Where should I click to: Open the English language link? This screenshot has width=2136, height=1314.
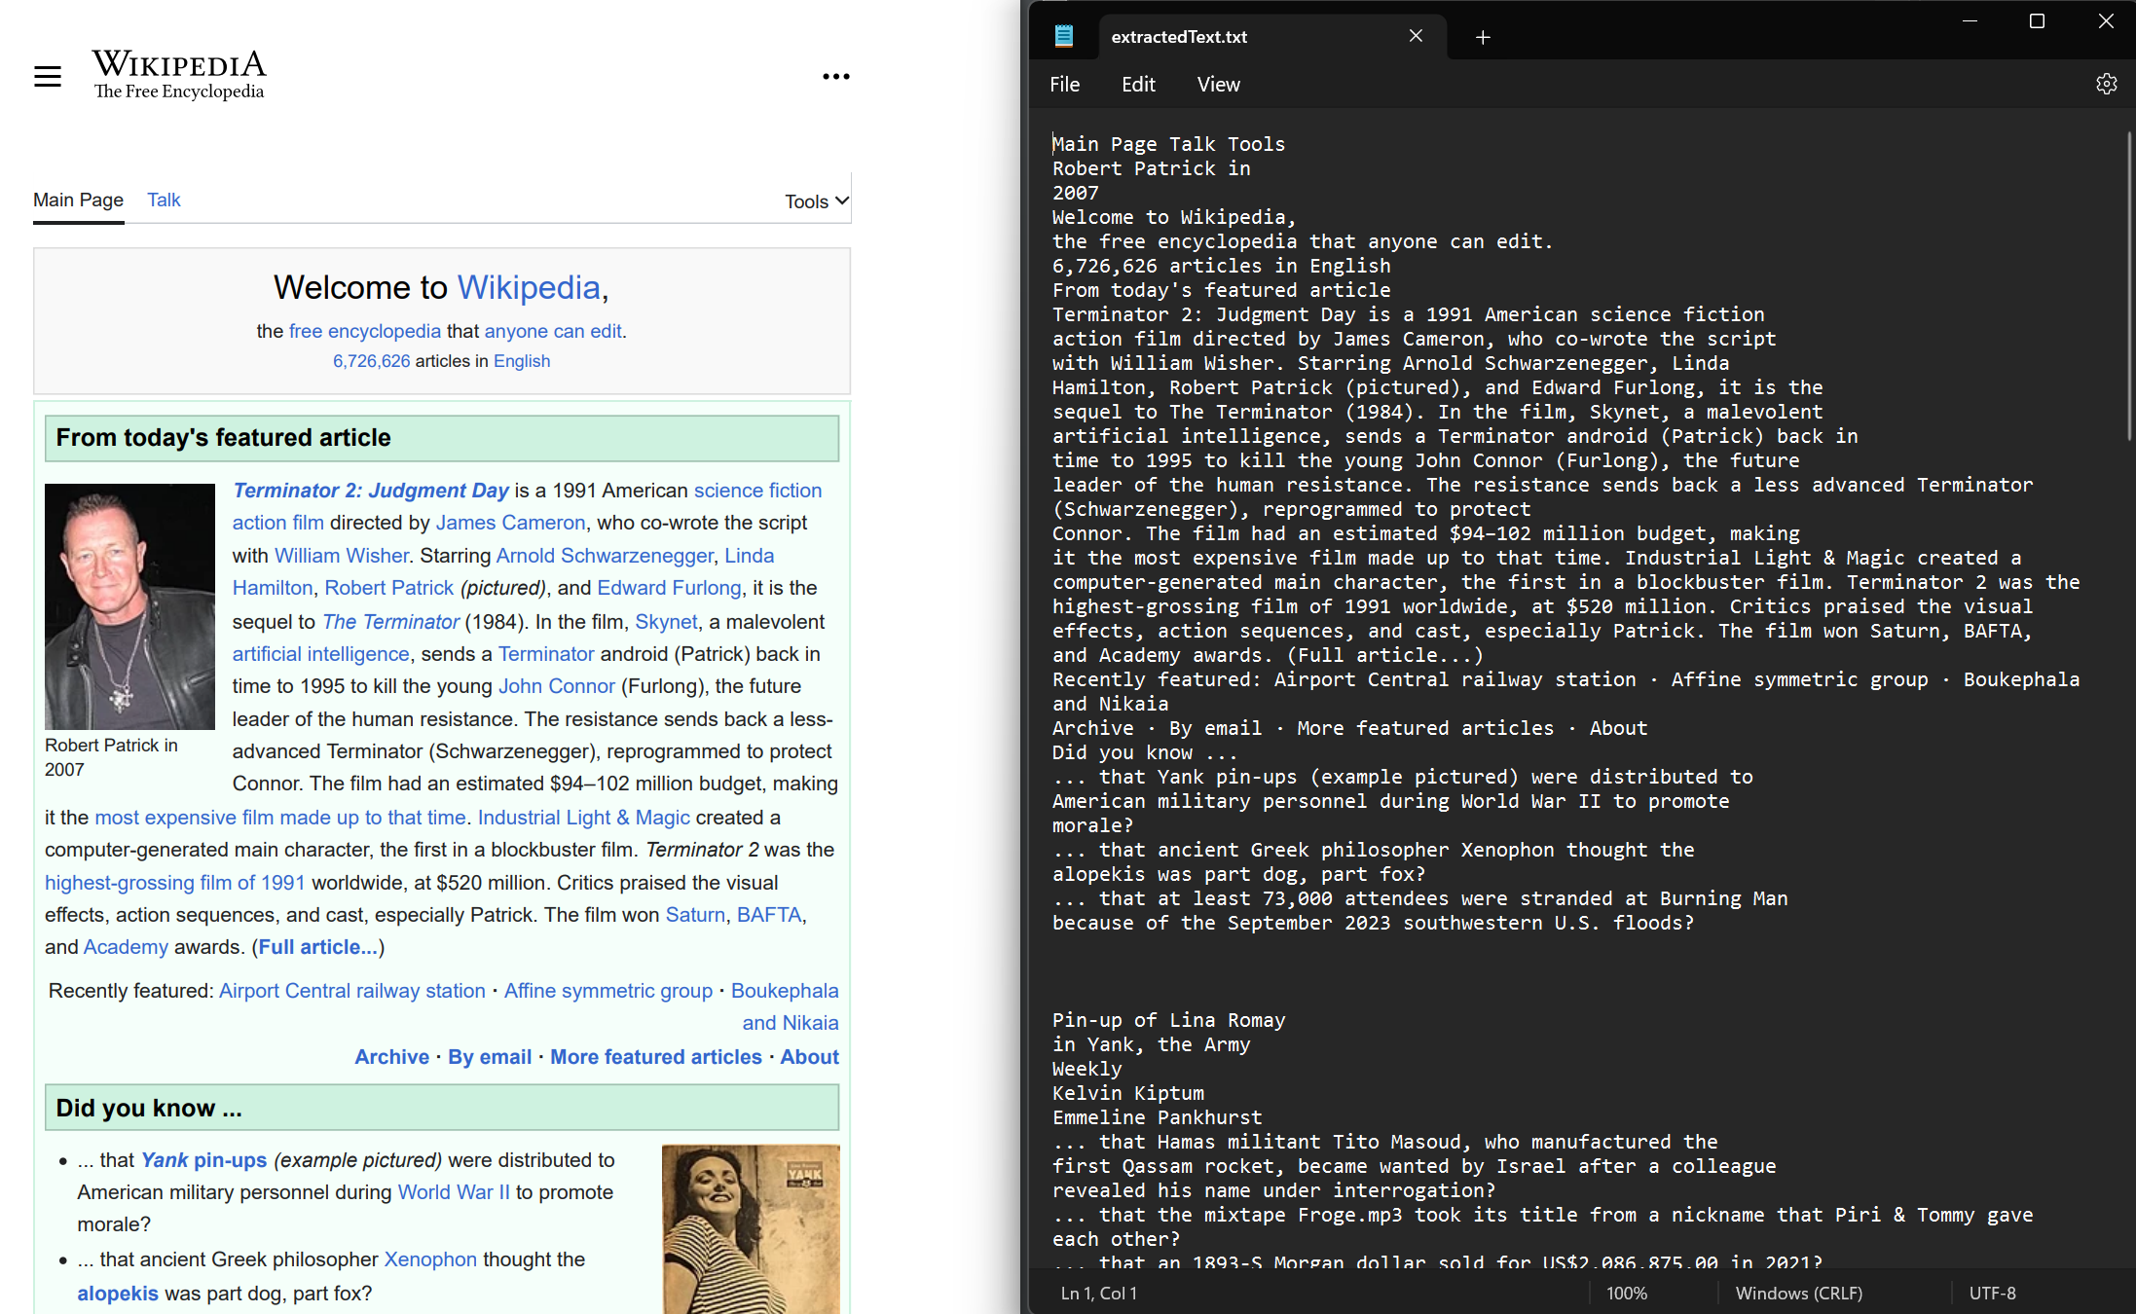522,361
